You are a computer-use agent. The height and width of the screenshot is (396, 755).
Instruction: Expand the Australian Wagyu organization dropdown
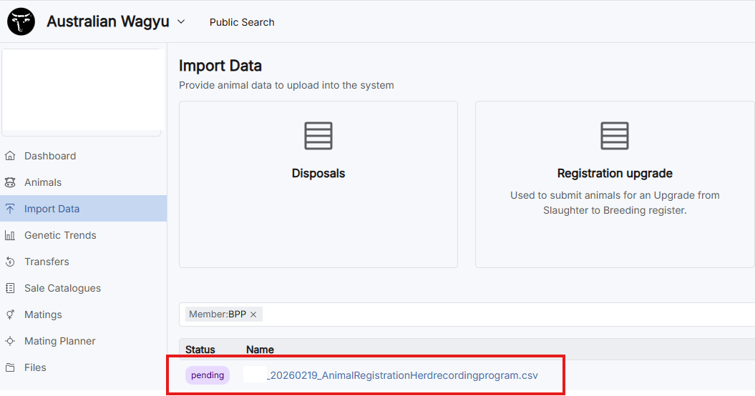pos(181,21)
